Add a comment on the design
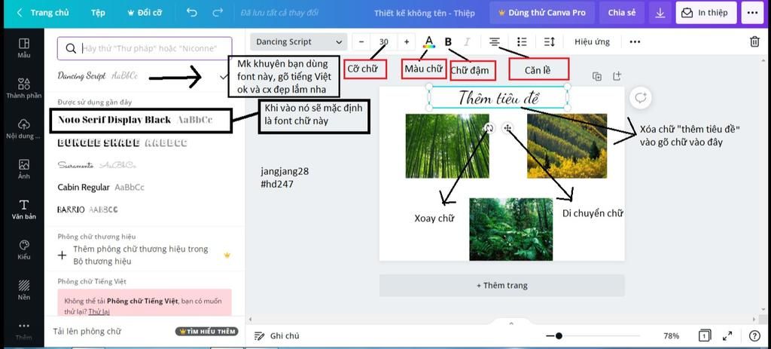 (x=641, y=98)
